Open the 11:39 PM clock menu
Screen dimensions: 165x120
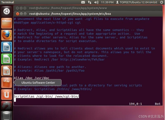[107, 2]
